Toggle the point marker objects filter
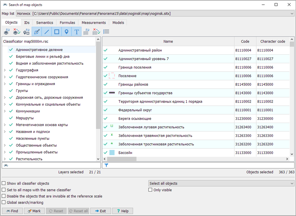The height and width of the screenshot is (216, 296). tap(66, 32)
